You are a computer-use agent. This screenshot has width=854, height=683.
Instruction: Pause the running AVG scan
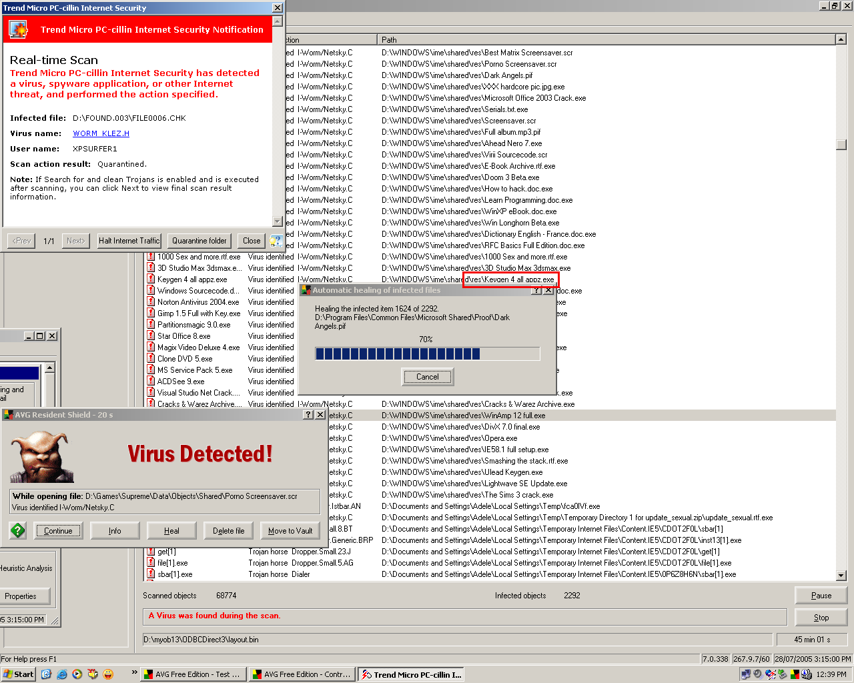[x=821, y=596]
